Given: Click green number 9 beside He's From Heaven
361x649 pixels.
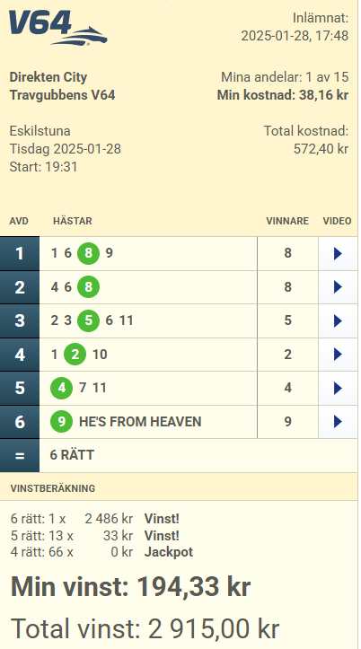Looking at the screenshot, I should point(61,421).
